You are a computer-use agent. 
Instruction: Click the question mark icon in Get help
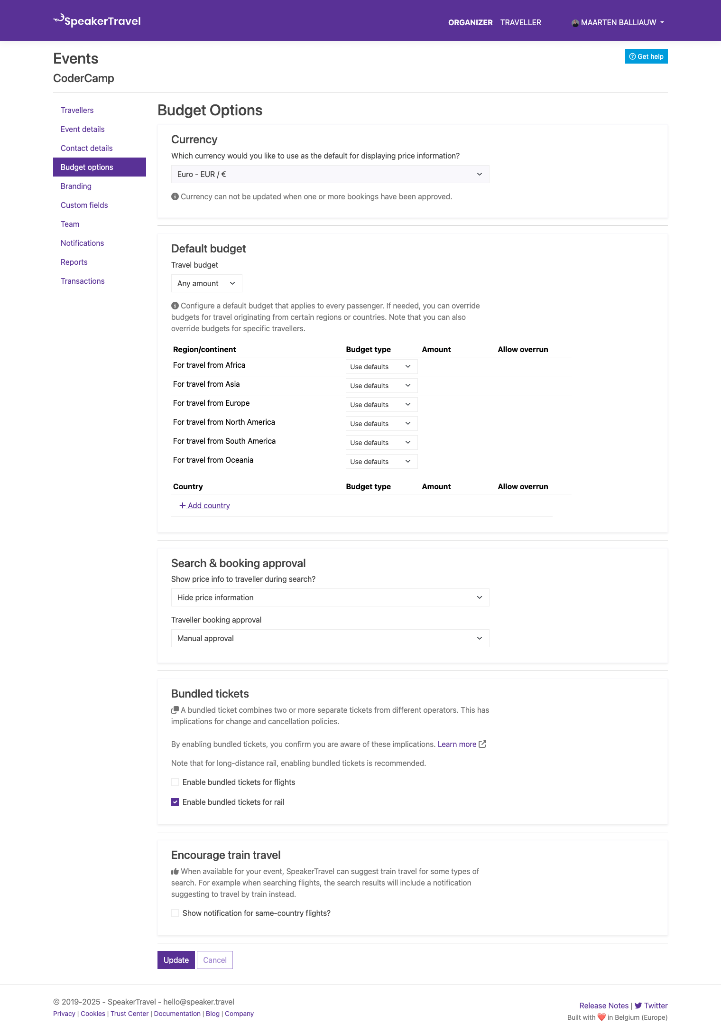pos(632,56)
